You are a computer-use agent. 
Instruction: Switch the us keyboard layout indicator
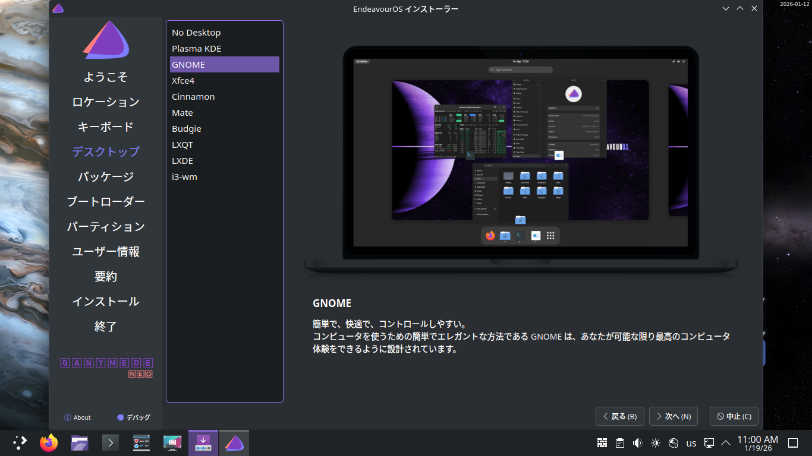(691, 443)
